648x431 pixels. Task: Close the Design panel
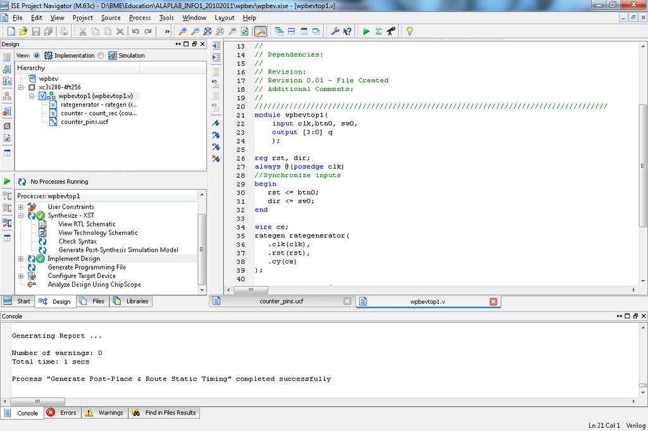(x=202, y=44)
